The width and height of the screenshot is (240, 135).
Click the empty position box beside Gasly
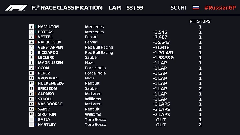[x=32, y=120]
